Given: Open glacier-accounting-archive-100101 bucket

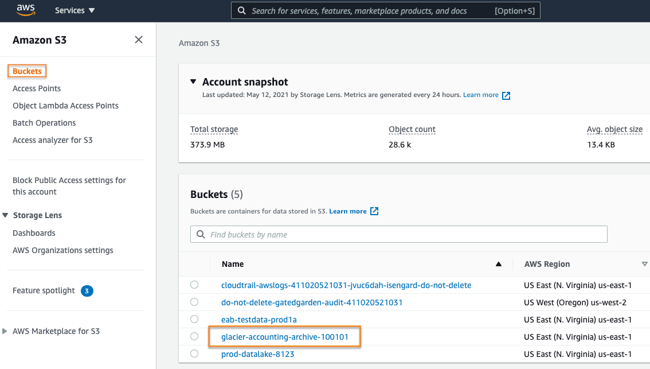Looking at the screenshot, I should pos(285,337).
